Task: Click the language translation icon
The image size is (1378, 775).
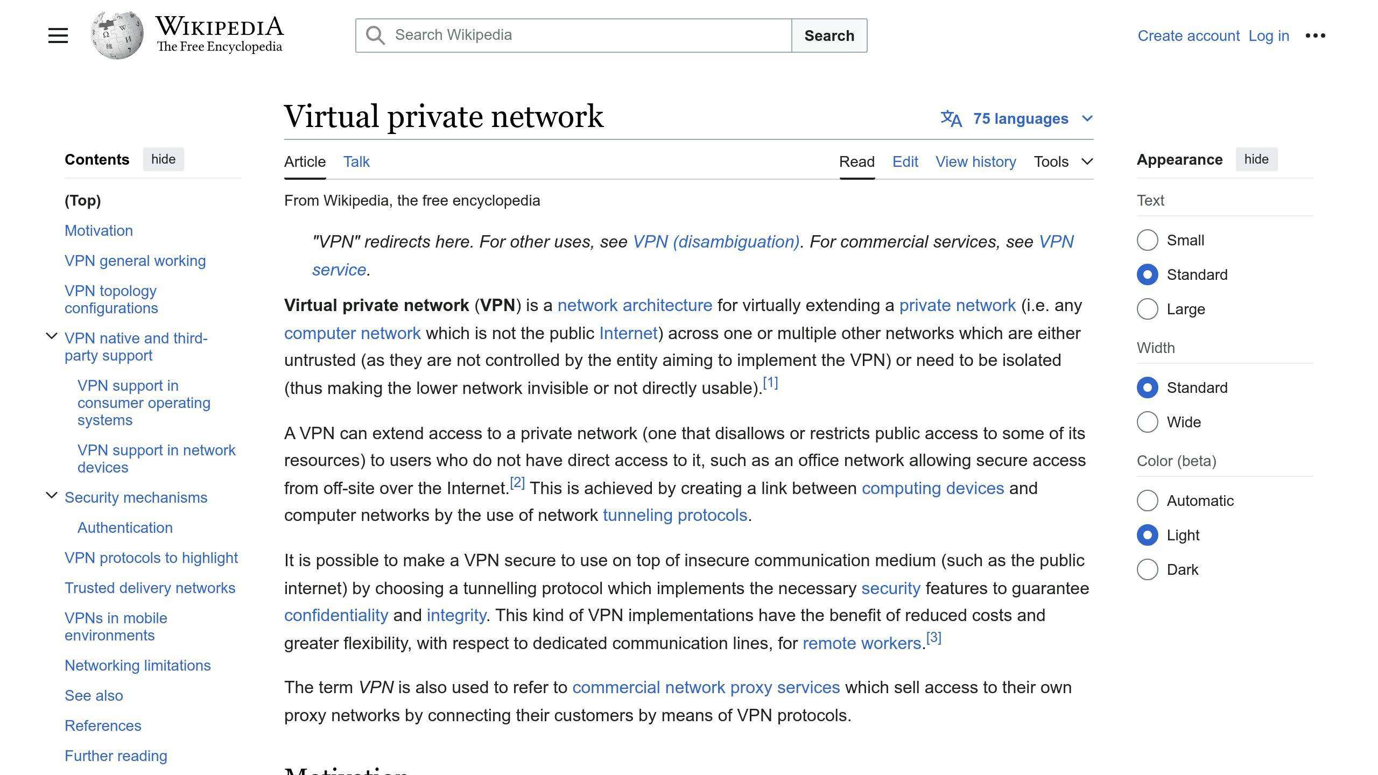Action: (x=951, y=118)
